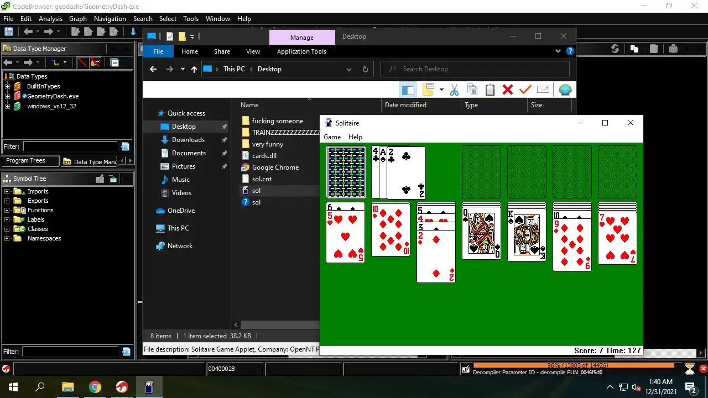Select the Google Chrome shortcut file
Screen dimensions: 708x398
click(275, 167)
